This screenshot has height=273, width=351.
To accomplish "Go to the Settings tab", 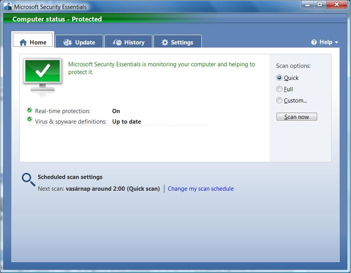I will click(178, 43).
